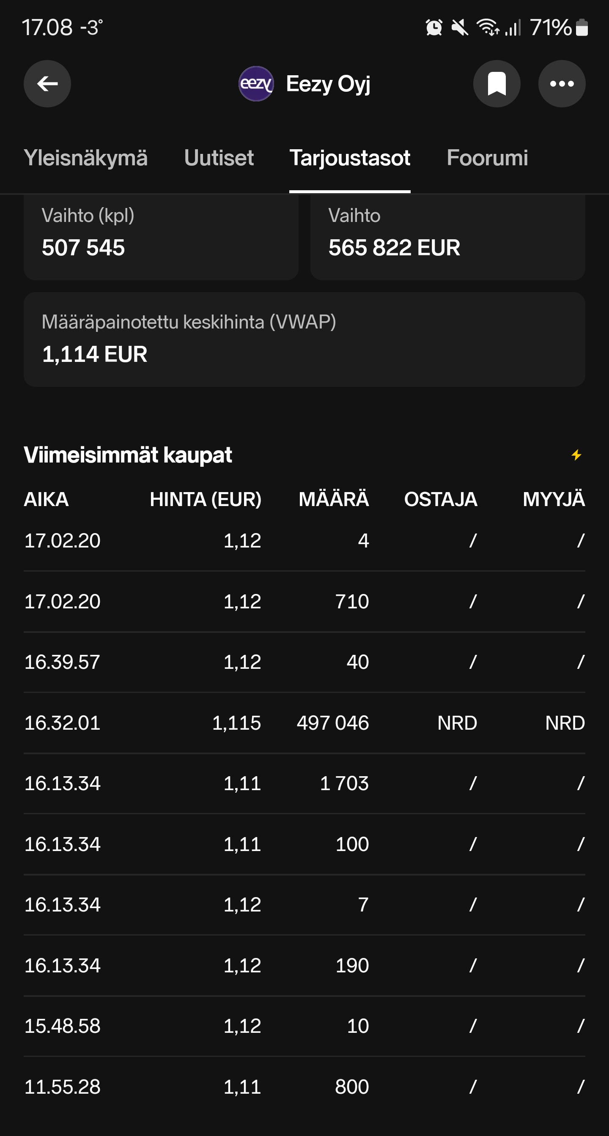Open the three-dot more options menu
This screenshot has width=609, height=1136.
click(x=561, y=84)
